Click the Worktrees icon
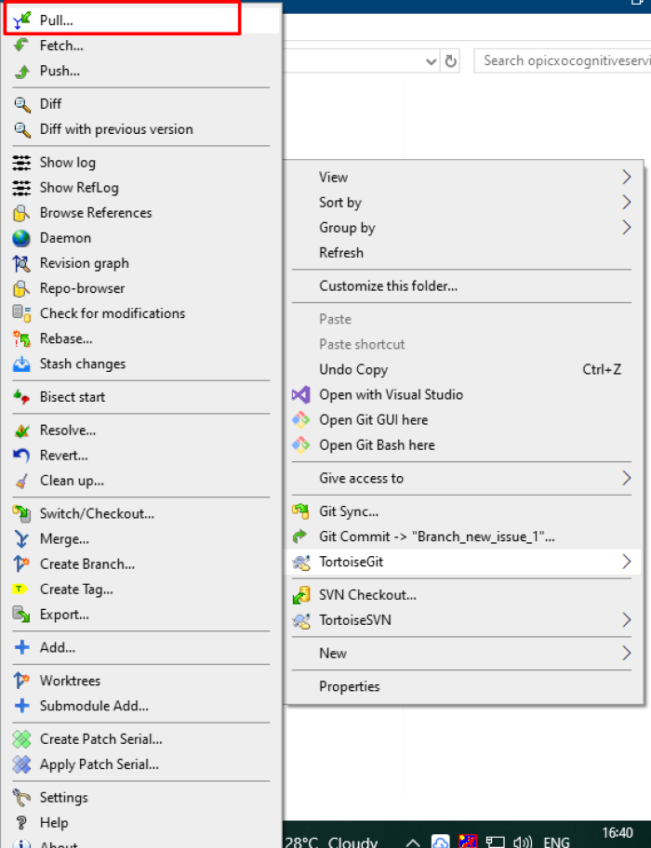 [x=21, y=681]
